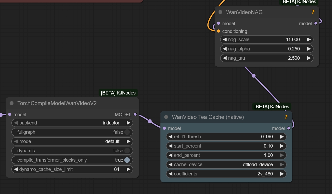Click KJNodes badge above Tea Cache node
Viewport: 332px width, 194px height.
point(272,107)
